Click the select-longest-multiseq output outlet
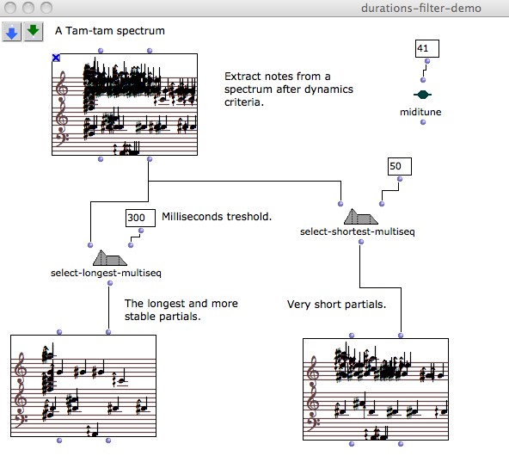This screenshot has height=456, width=509. 110,283
